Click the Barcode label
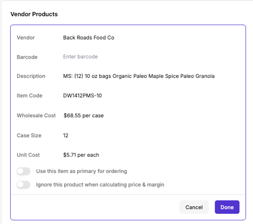253x224 pixels. pos(27,57)
